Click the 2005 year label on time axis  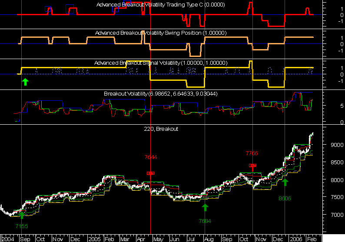[94, 239]
